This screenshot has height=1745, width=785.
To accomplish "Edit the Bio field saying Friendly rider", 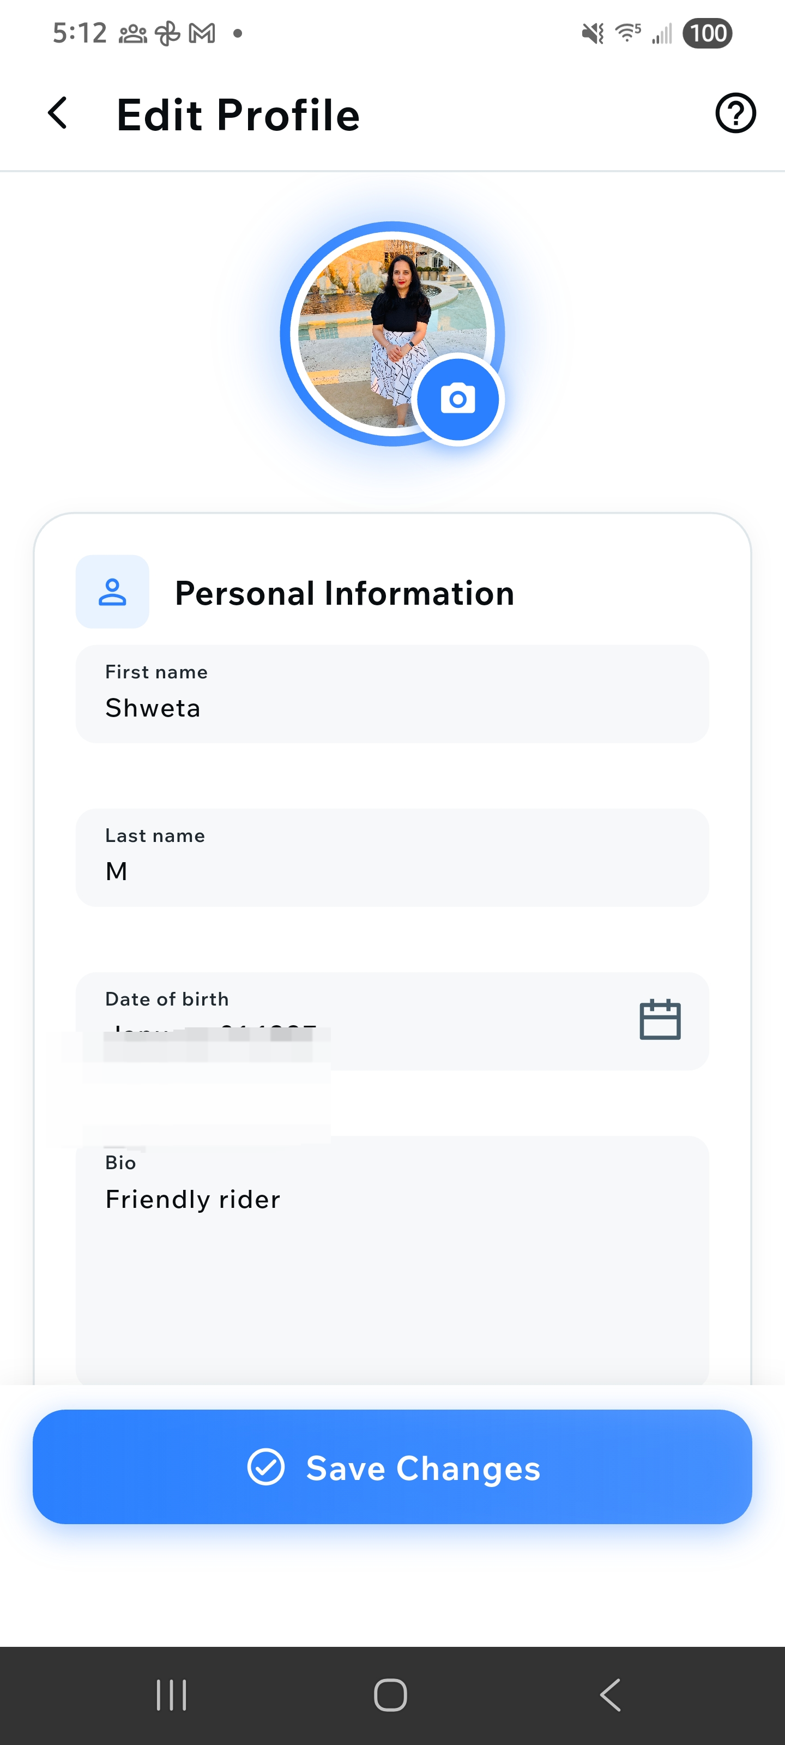I will coord(392,1260).
